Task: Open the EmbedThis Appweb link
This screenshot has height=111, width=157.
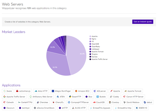Action: [100, 108]
